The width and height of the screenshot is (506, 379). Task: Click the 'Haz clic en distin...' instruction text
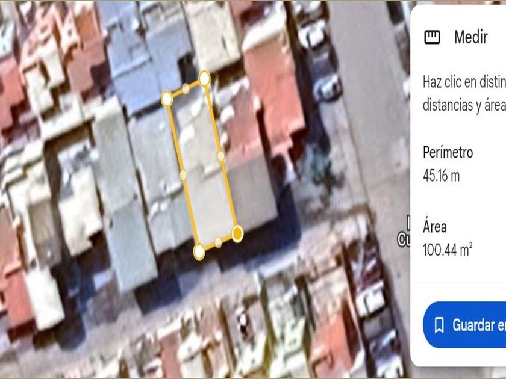pyautogui.click(x=464, y=94)
